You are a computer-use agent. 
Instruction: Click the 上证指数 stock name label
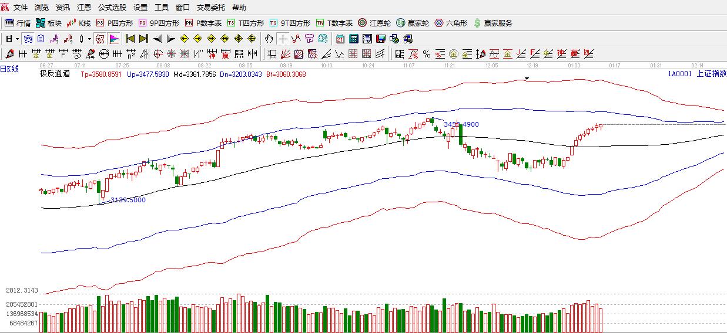click(711, 74)
